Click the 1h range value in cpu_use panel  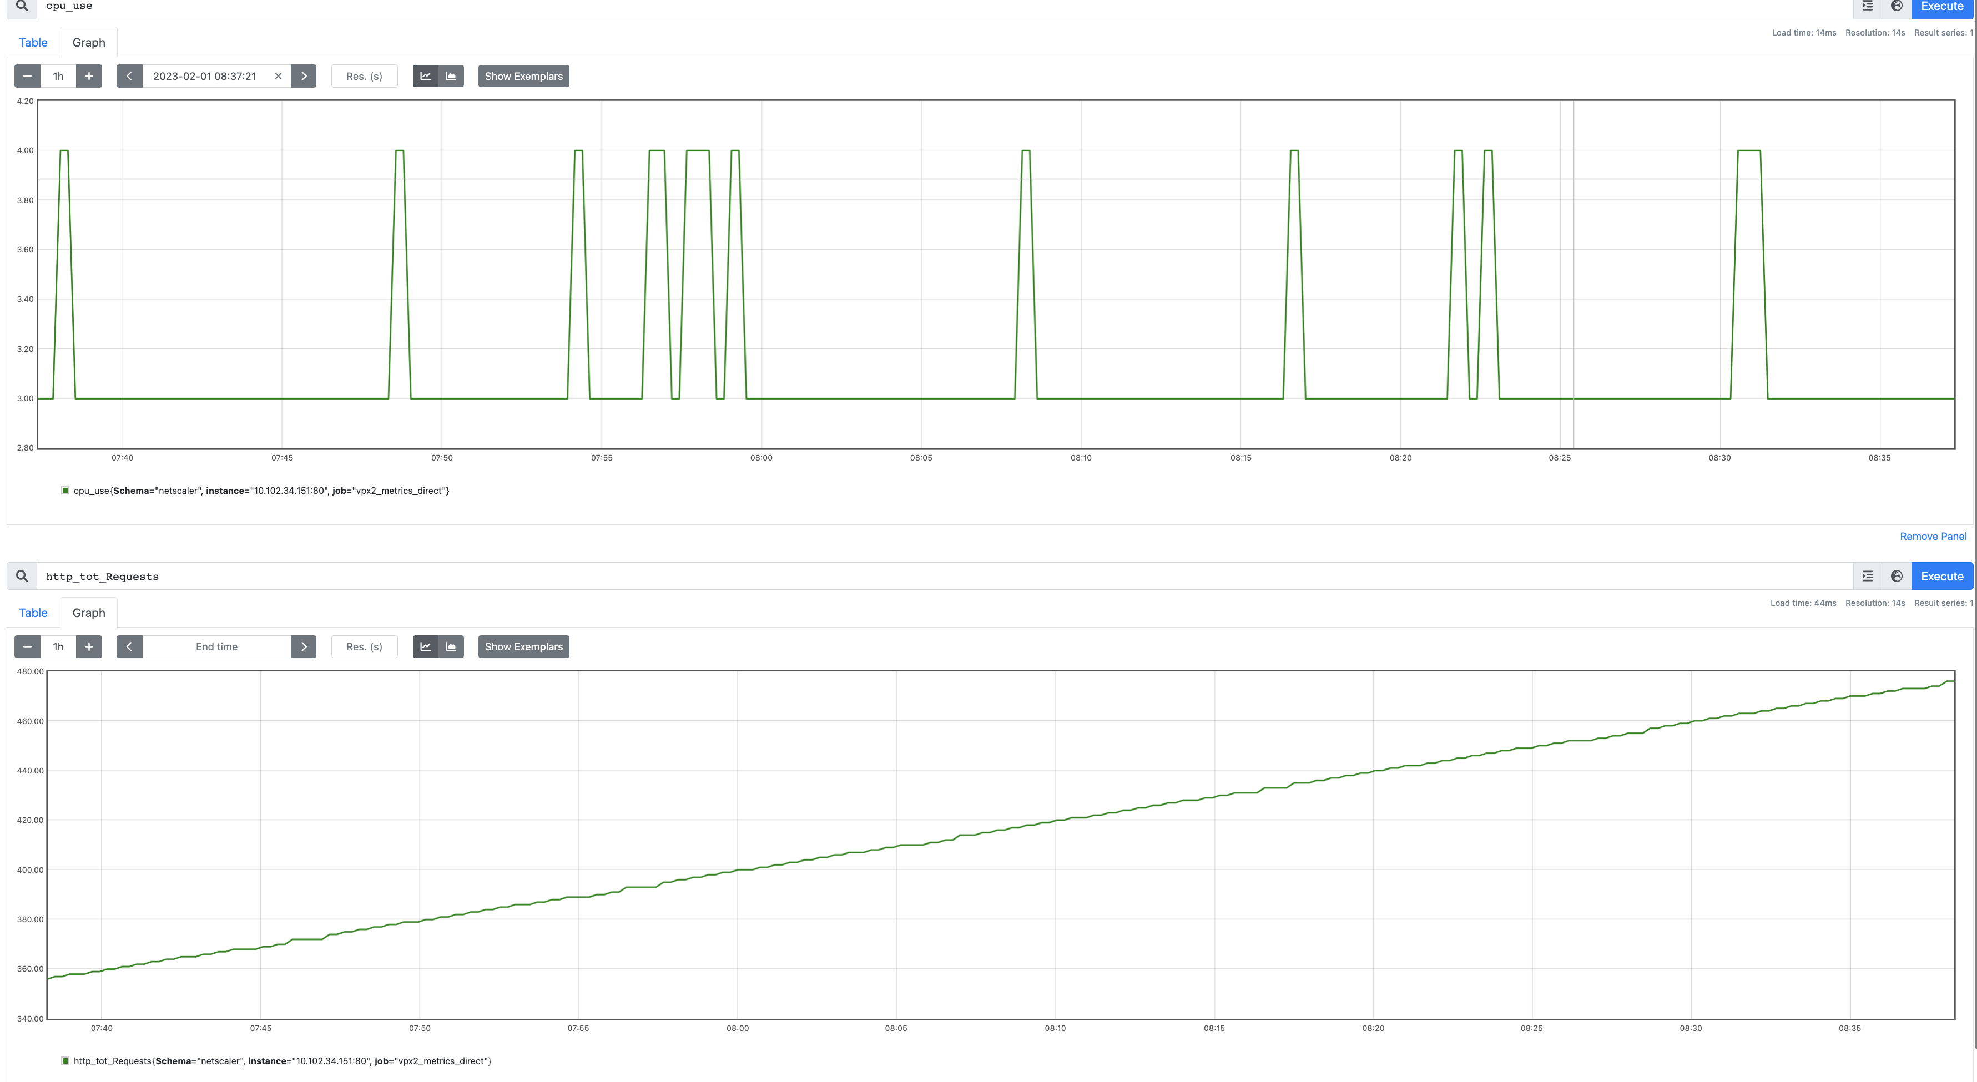pyautogui.click(x=58, y=76)
